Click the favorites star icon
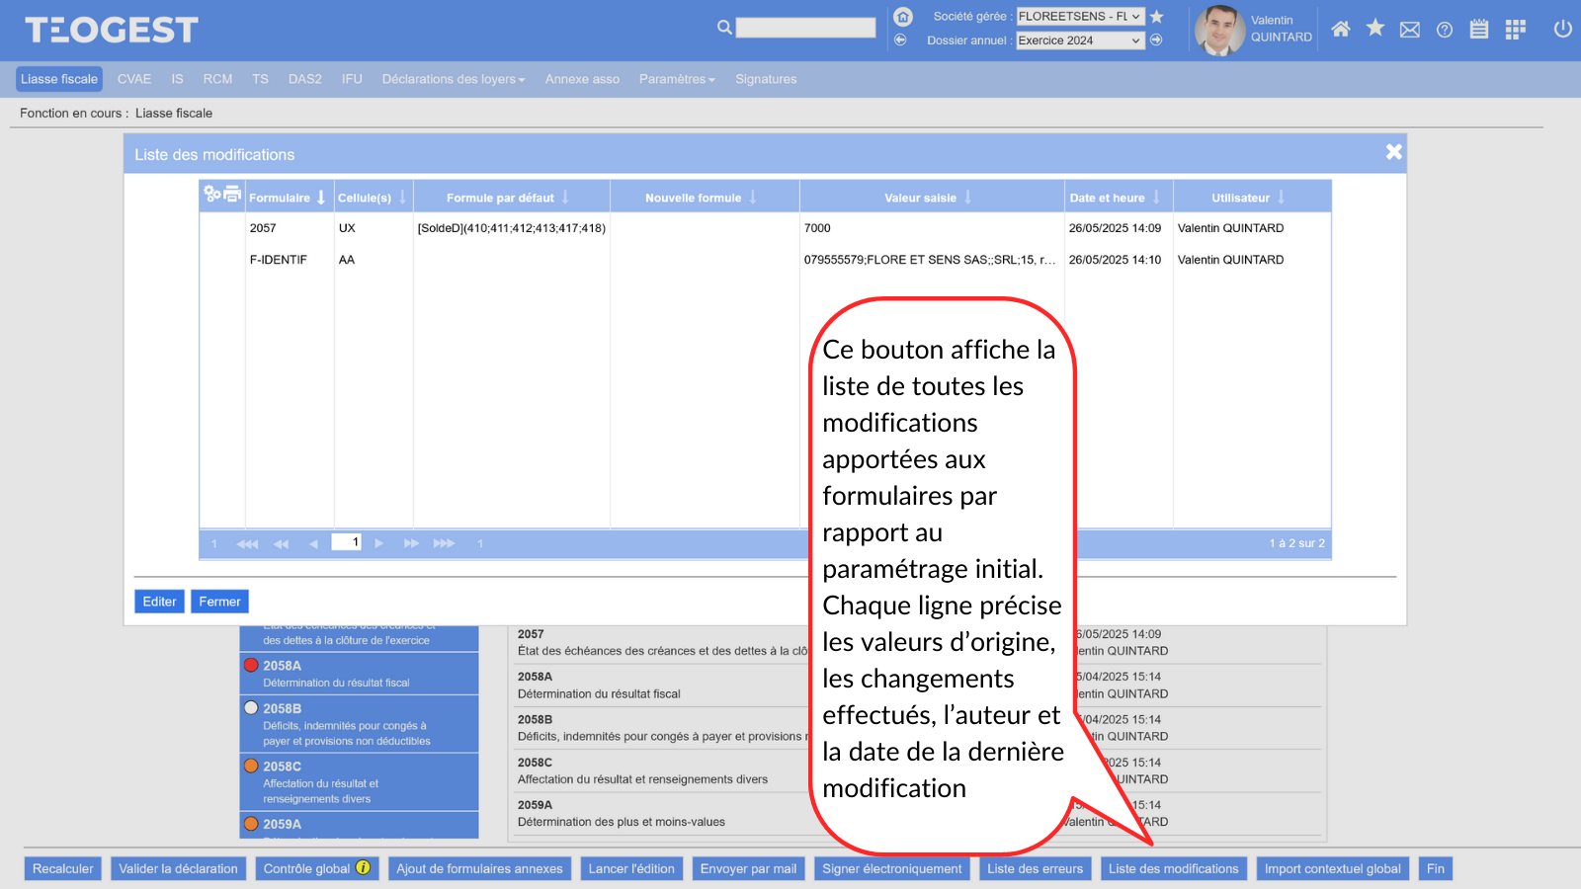Viewport: 1581px width, 889px height. pos(1374,29)
